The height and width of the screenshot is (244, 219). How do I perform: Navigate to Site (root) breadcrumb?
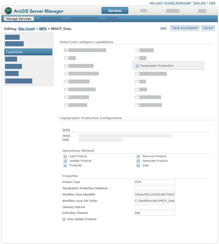coord(26,29)
